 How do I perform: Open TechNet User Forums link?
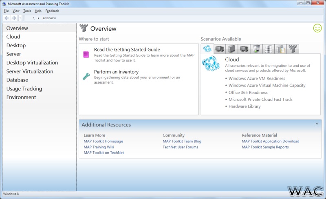(180, 147)
